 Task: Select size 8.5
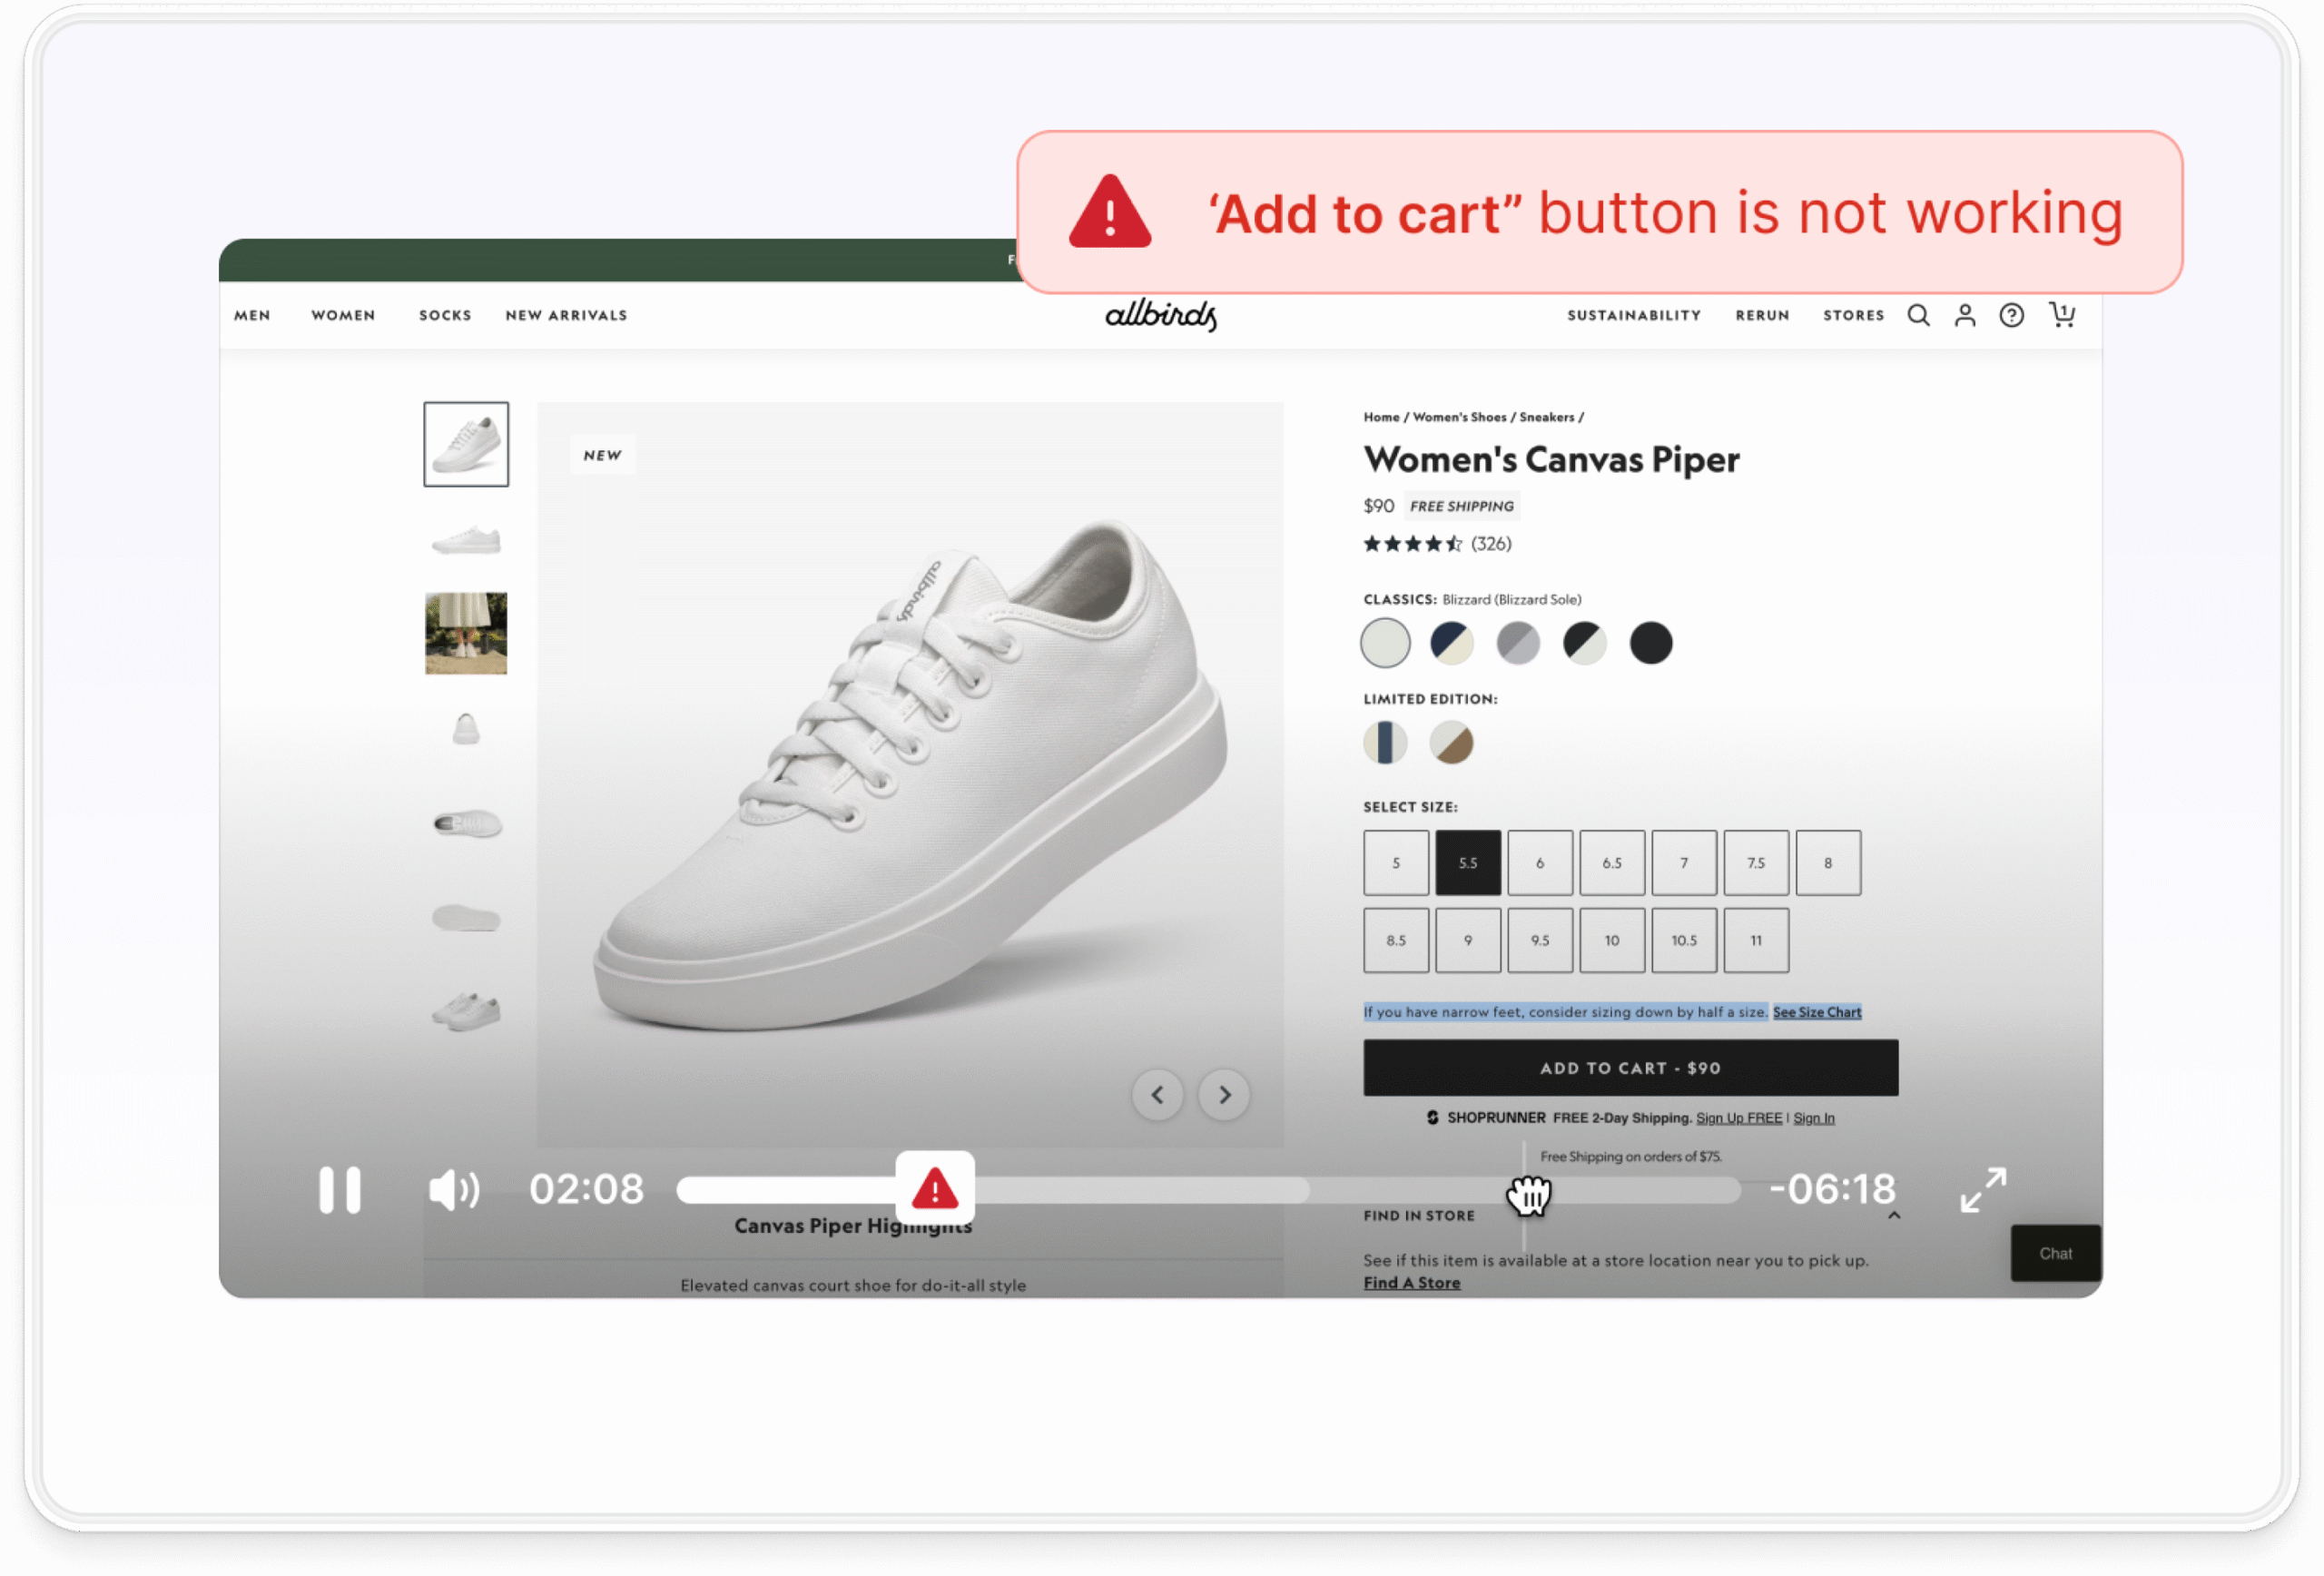(x=1396, y=941)
